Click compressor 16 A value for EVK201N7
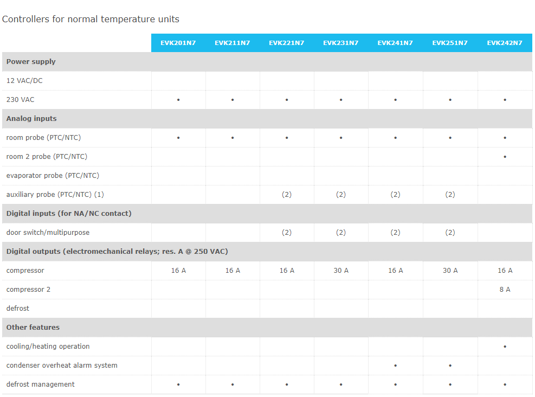The height and width of the screenshot is (397, 535). [x=178, y=271]
